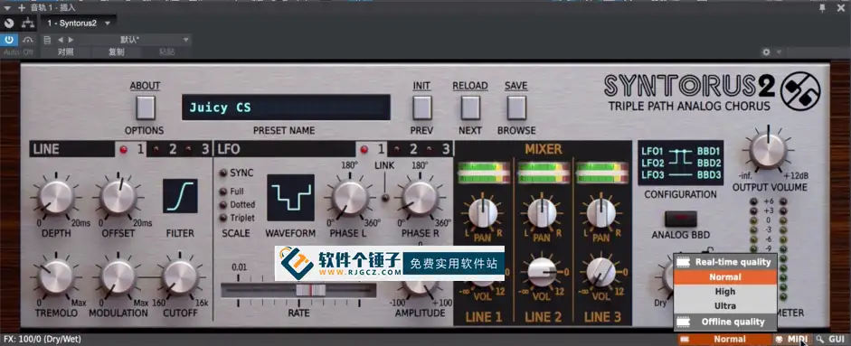This screenshot has height=346, width=851.
Task: Click the RELOAD / NEXT square button
Action: 470,108
